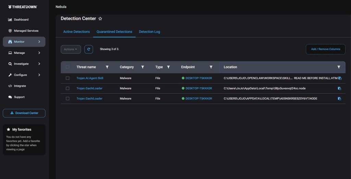Open the Download Center button

click(x=24, y=113)
